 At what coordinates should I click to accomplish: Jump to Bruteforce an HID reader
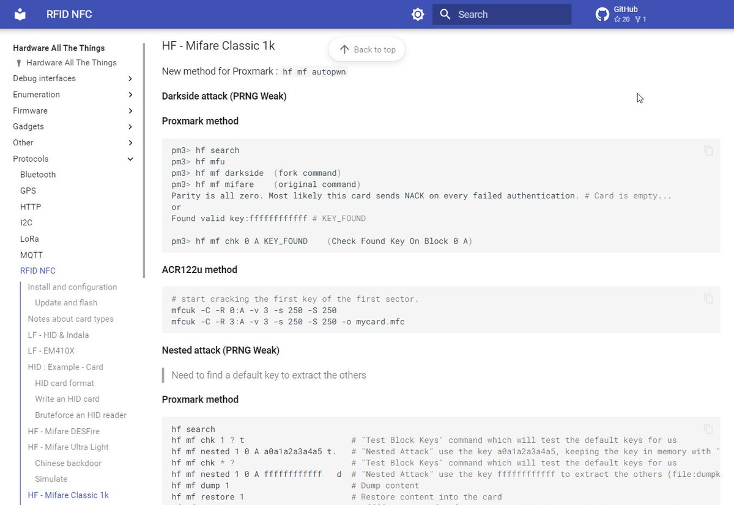[81, 415]
